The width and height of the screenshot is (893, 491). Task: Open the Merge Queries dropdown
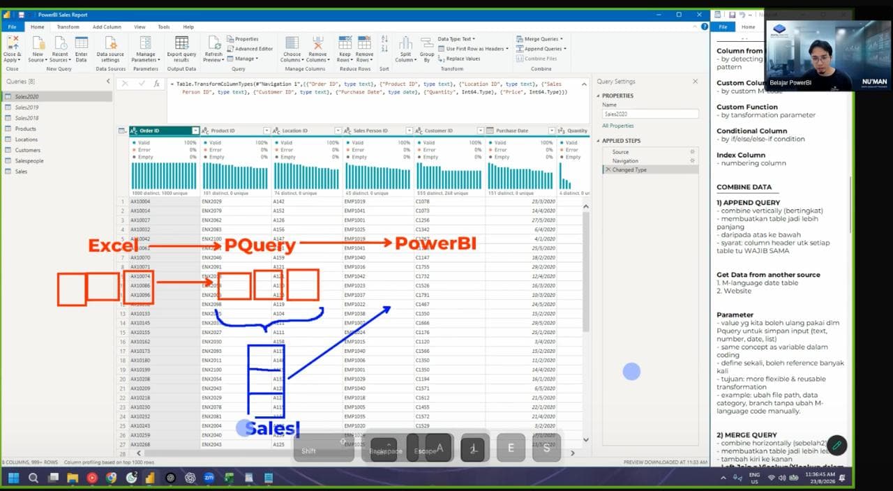(x=541, y=39)
